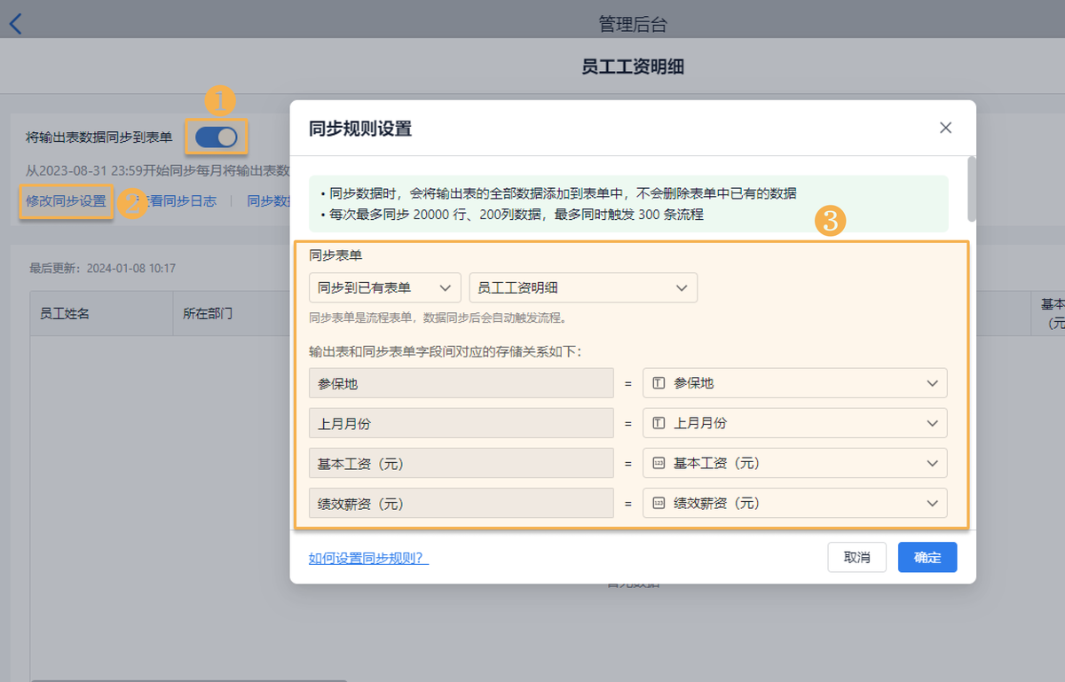Open the 基本工资（元） mapping dropdown
The width and height of the screenshot is (1065, 682).
pos(794,463)
